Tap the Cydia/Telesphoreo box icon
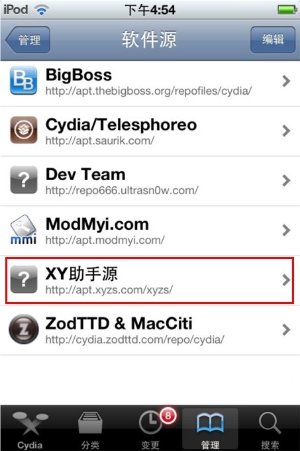This screenshot has height=451, width=300. click(x=24, y=130)
